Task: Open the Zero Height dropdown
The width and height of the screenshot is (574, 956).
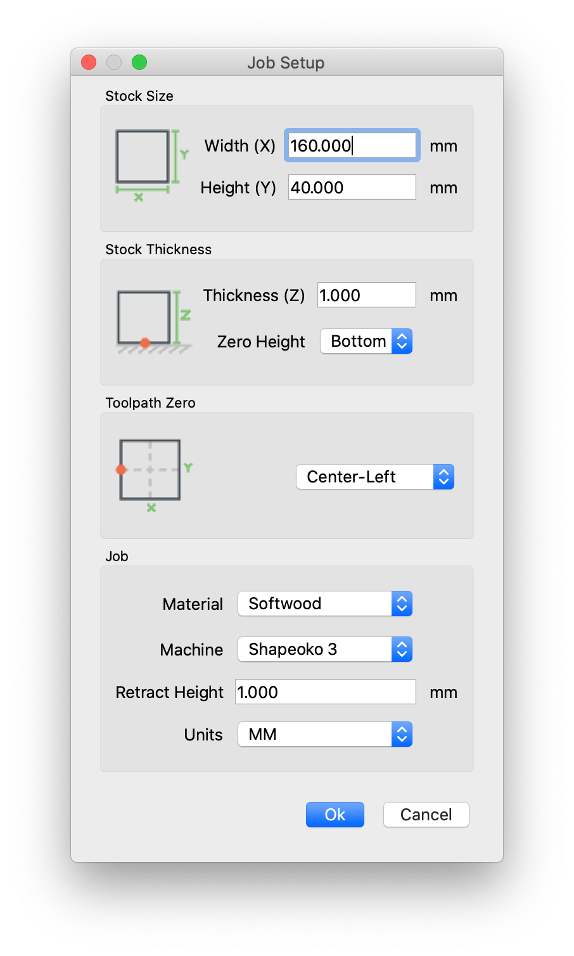Action: (x=366, y=341)
